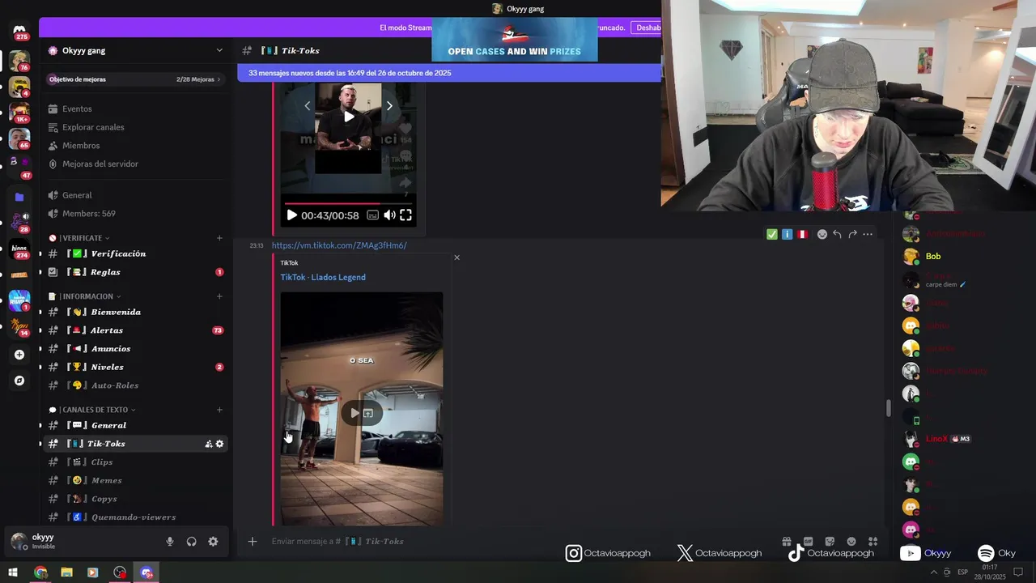This screenshot has height=583, width=1036.
Task: Open attachment plus button in message bar
Action: pos(253,542)
